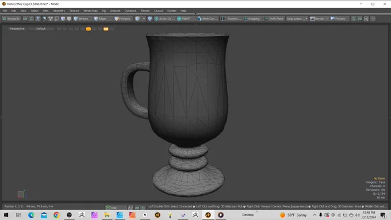The width and height of the screenshot is (391, 220).
Task: Launch Microsoft Edge from taskbar
Action: click(31, 215)
